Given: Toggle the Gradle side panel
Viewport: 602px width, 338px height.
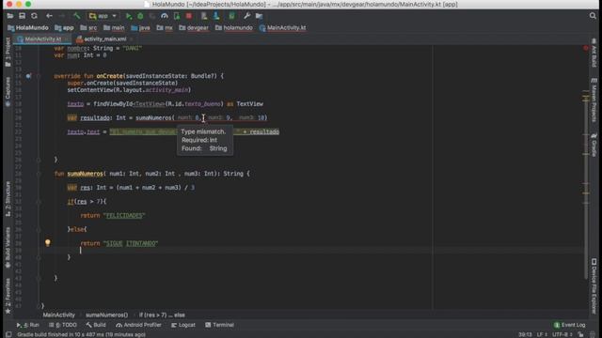Looking at the screenshot, I should click(594, 145).
